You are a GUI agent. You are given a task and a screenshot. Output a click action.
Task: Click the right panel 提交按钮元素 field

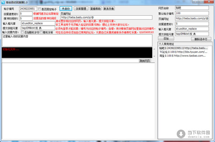[192, 34]
